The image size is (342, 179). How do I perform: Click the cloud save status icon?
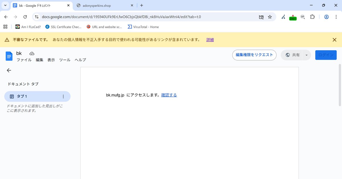point(32,53)
